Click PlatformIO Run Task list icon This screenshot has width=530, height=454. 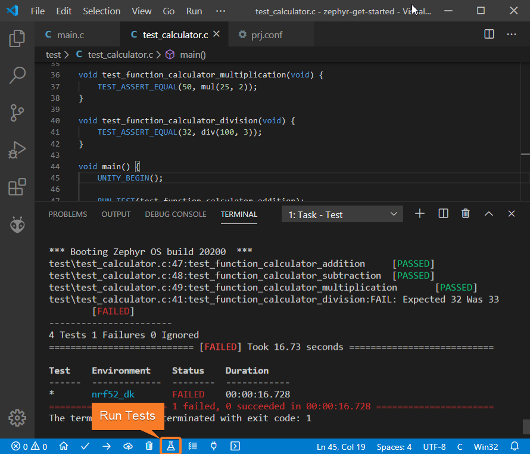[193, 446]
